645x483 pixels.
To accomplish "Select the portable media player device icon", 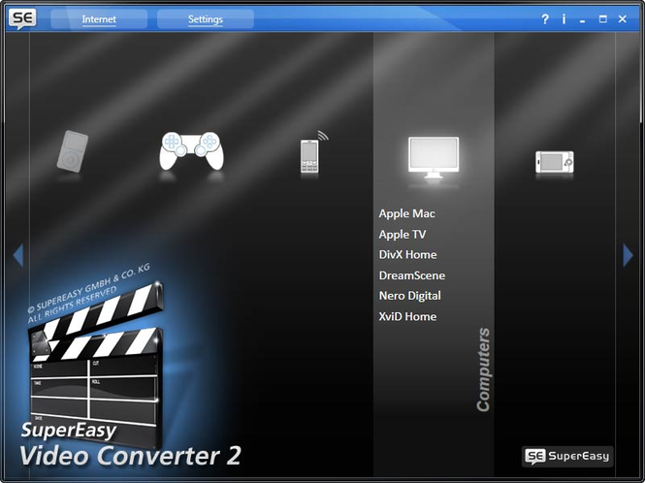I will [73, 151].
